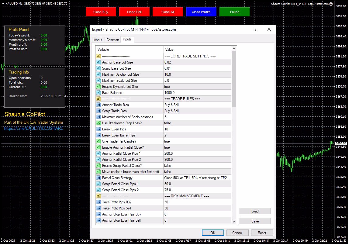
Task: Click the Cancel button
Action: 237,233
